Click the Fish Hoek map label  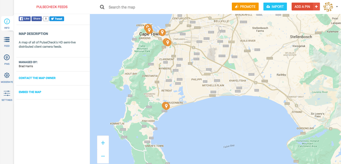point(148,121)
